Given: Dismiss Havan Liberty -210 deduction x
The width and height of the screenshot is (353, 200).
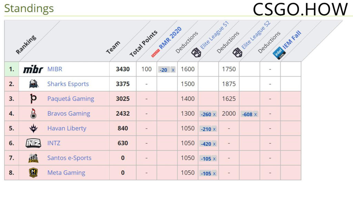Looking at the screenshot, I should [214, 129].
